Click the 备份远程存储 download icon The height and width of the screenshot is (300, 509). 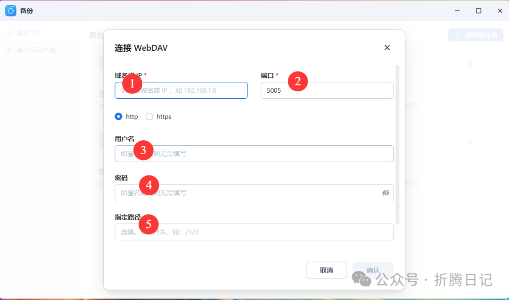pyautogui.click(x=9, y=50)
